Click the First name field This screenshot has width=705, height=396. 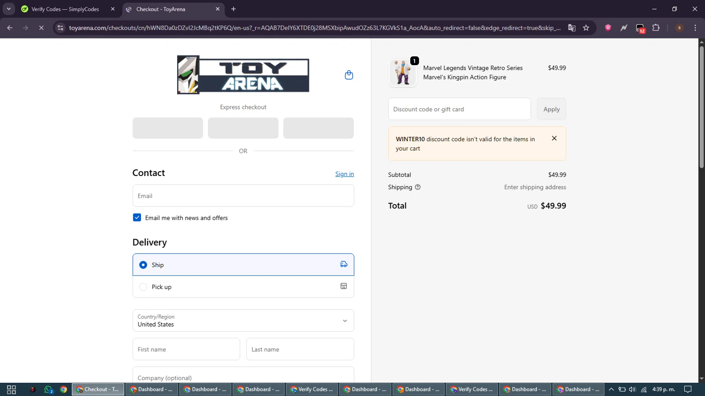click(x=186, y=349)
